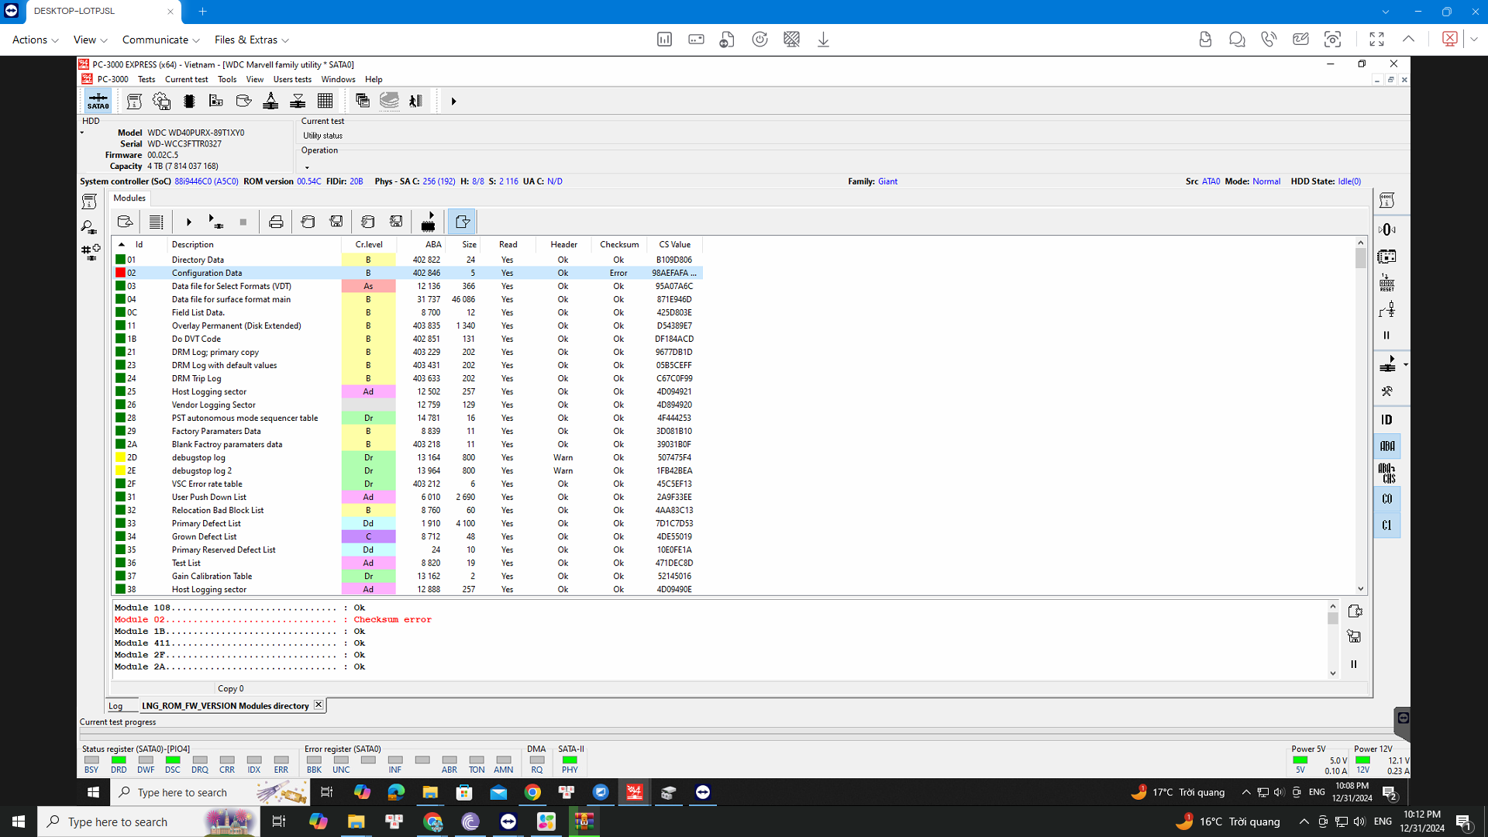Image resolution: width=1488 pixels, height=837 pixels.
Task: Select the Grown Defect List row
Action: coord(408,536)
